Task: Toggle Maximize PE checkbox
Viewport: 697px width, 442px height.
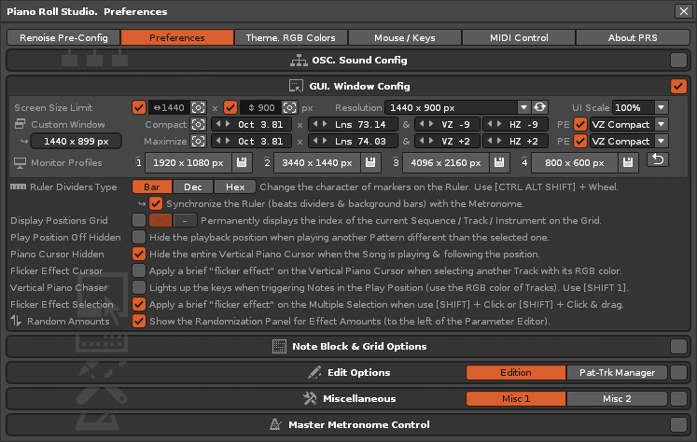Action: (x=580, y=141)
